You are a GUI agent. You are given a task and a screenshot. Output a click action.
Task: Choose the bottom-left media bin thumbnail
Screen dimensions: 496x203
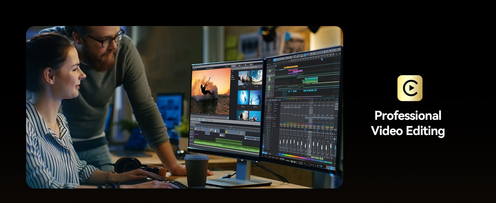point(243,115)
